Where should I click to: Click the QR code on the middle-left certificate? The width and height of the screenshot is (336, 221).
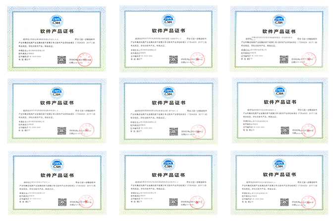(61, 131)
